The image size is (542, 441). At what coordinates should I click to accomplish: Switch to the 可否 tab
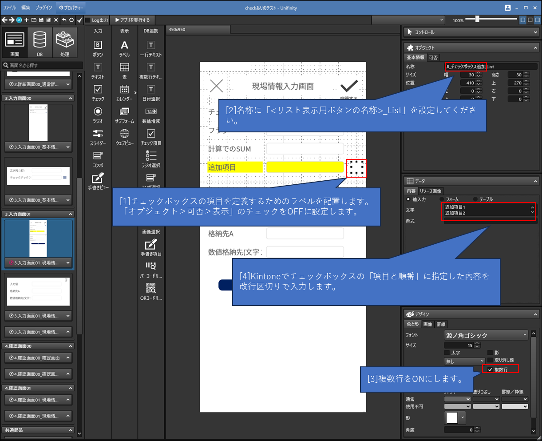click(433, 58)
